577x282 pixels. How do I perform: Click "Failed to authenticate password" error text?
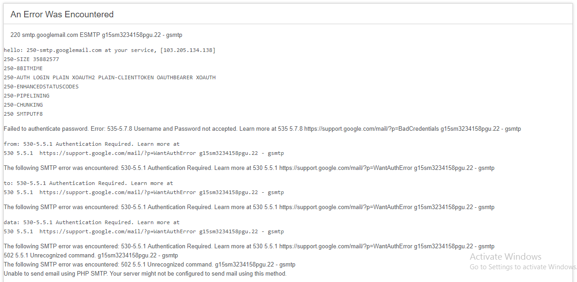(x=46, y=129)
